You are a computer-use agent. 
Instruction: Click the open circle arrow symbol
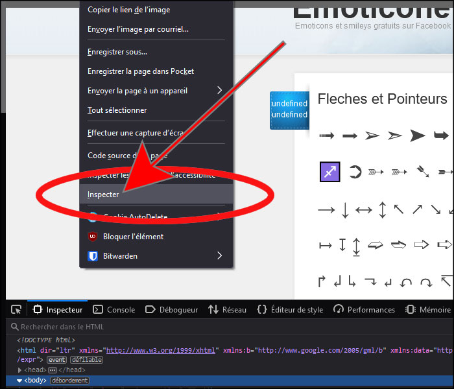click(355, 172)
